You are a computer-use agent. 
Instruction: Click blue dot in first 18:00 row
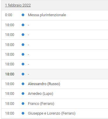point(23,25)
